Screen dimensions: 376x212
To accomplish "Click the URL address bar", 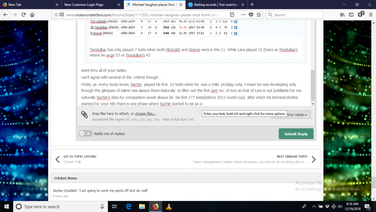I will (x=143, y=15).
